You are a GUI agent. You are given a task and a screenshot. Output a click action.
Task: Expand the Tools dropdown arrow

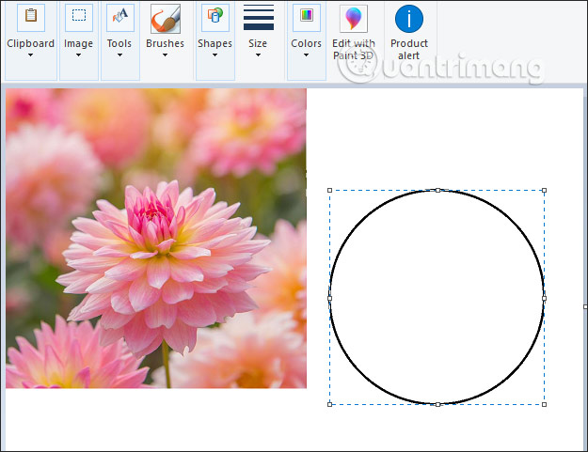pyautogui.click(x=119, y=55)
